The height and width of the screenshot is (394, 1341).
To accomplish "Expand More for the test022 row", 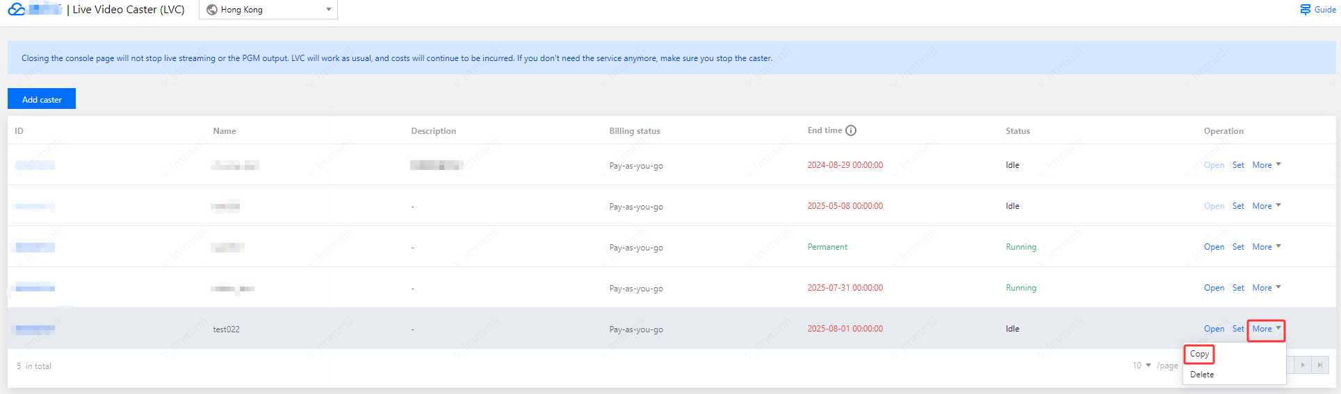I will pyautogui.click(x=1266, y=329).
